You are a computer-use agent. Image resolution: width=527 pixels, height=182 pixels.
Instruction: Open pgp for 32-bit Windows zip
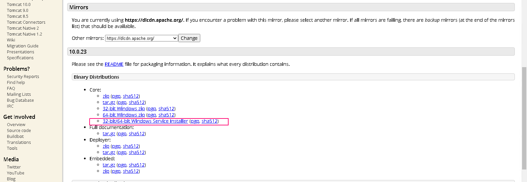[152, 109]
